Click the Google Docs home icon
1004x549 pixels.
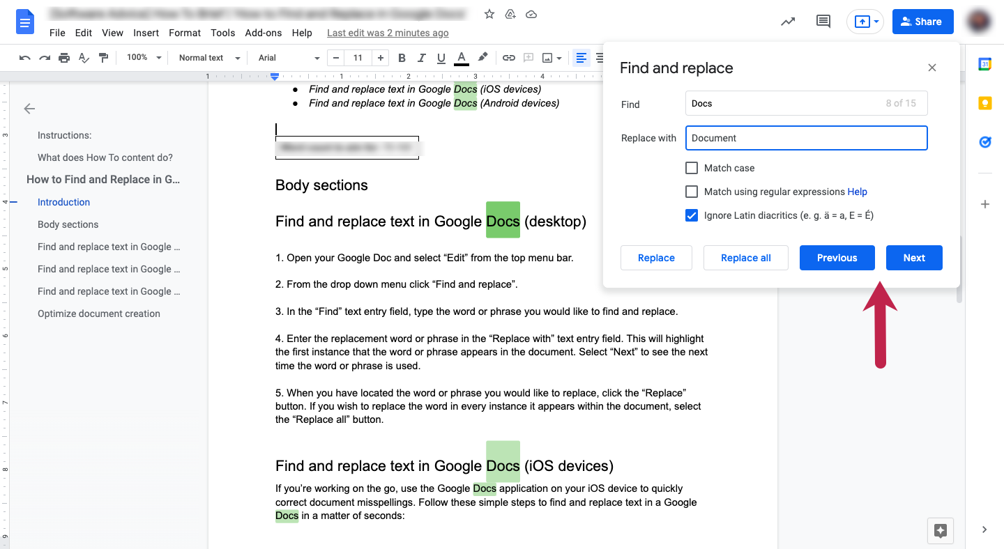pos(26,22)
